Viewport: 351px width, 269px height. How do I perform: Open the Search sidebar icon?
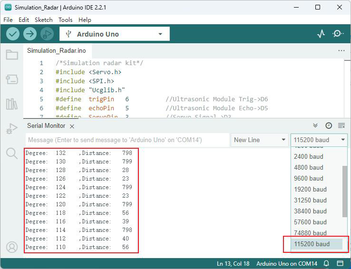(x=11, y=154)
